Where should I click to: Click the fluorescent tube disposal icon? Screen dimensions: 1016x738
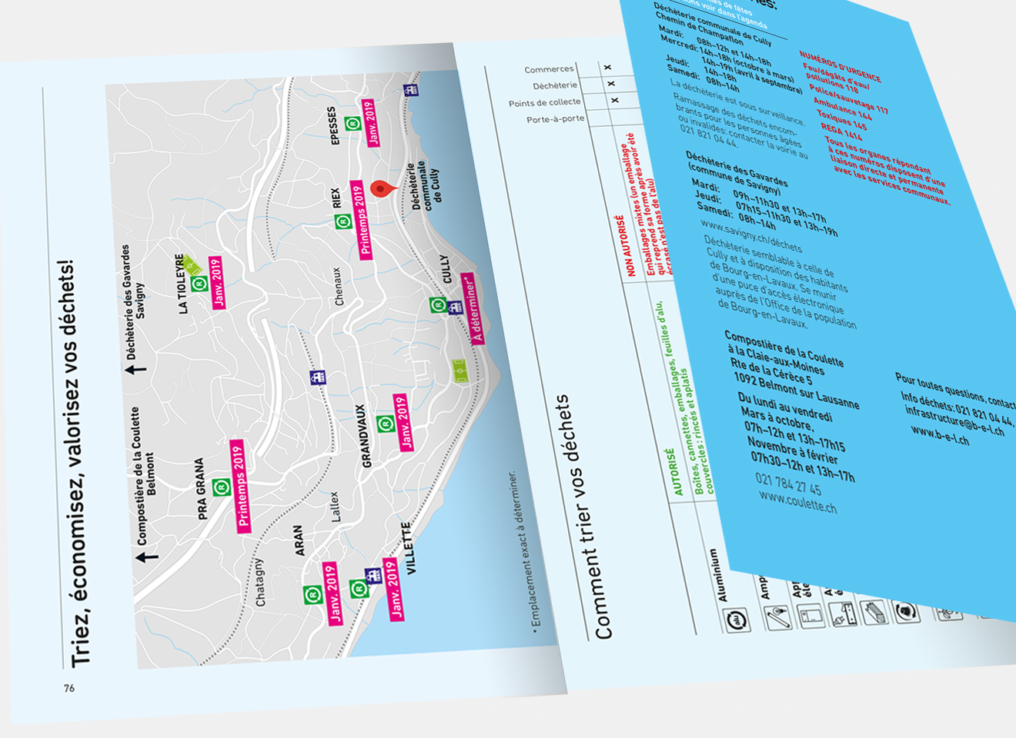pos(875,613)
